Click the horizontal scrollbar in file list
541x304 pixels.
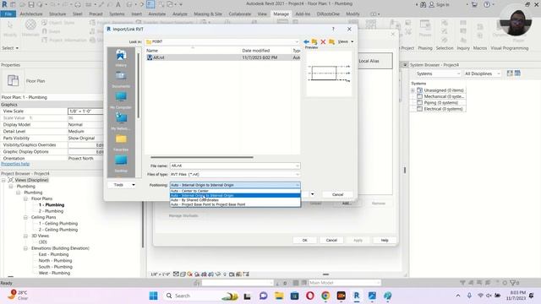coord(202,158)
